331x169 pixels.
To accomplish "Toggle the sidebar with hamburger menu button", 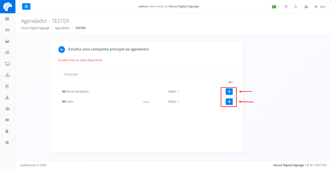I will pyautogui.click(x=26, y=6).
